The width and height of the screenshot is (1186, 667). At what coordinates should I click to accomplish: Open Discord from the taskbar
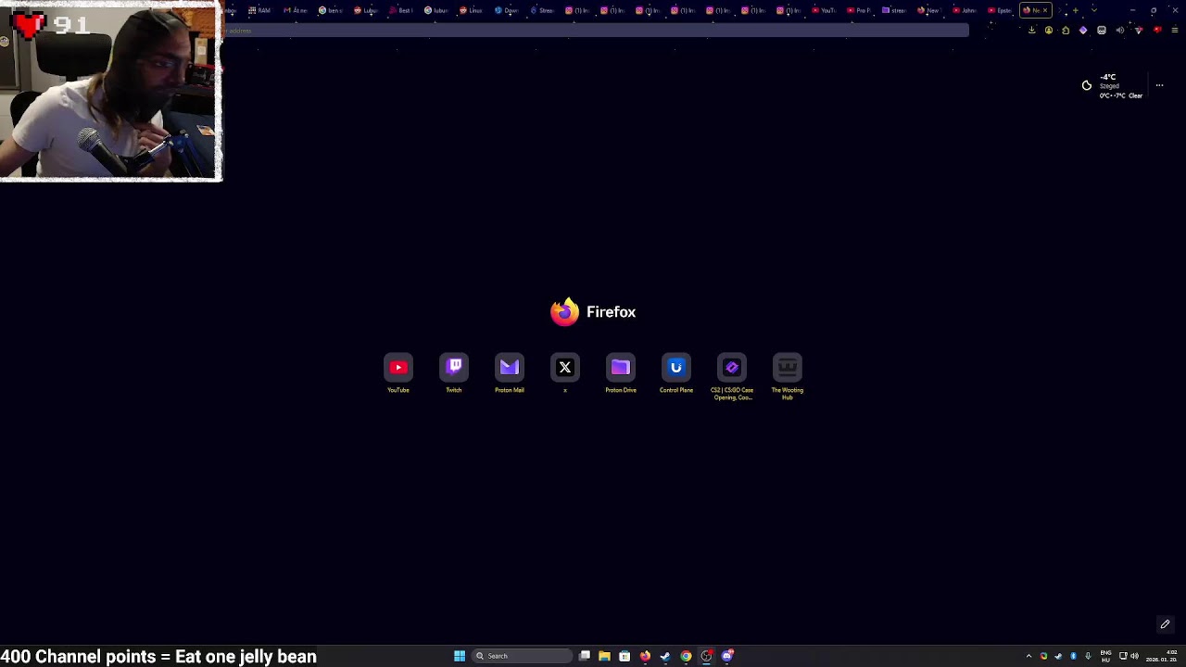727,656
